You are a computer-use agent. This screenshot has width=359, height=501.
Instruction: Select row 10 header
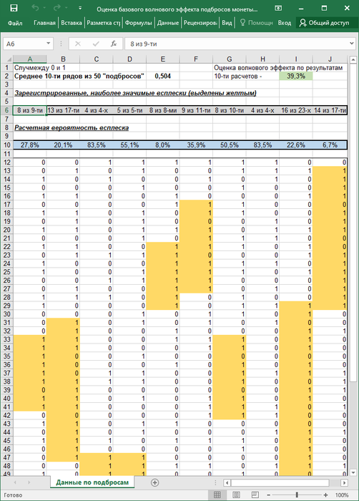pos(7,145)
